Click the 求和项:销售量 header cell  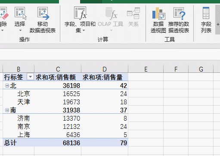105,77
